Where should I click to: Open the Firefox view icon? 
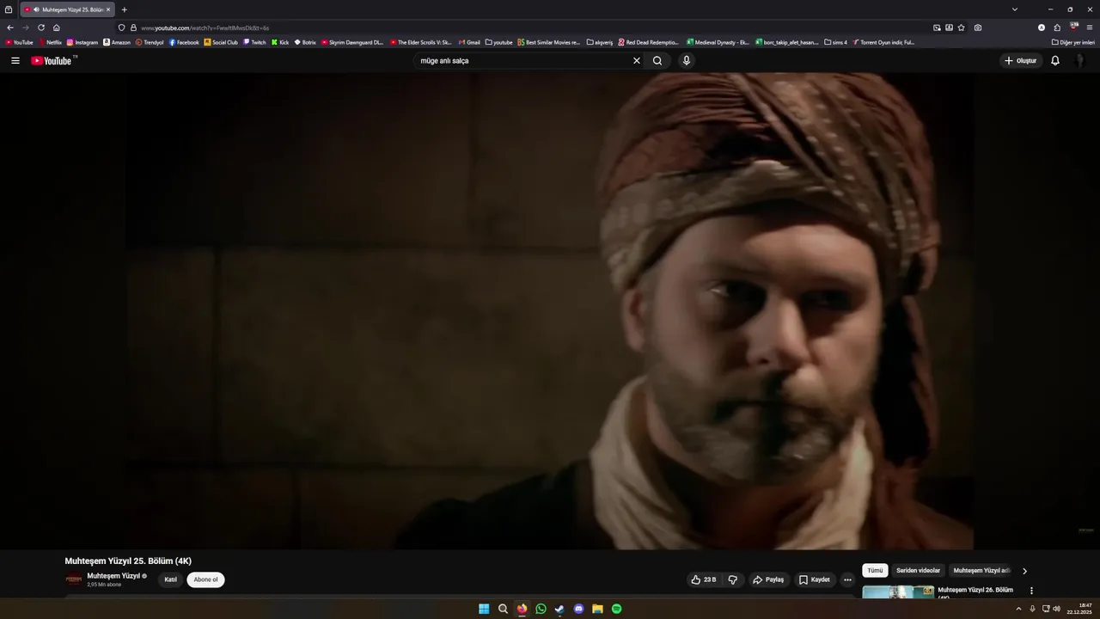point(9,9)
